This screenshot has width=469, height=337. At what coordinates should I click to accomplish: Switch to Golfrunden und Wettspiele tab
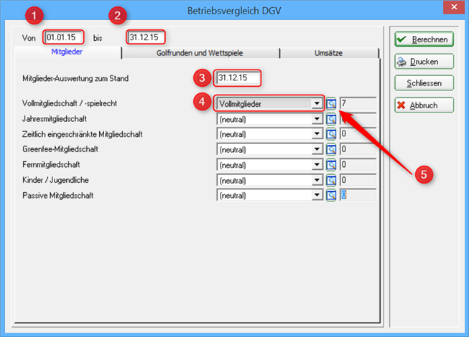point(200,53)
